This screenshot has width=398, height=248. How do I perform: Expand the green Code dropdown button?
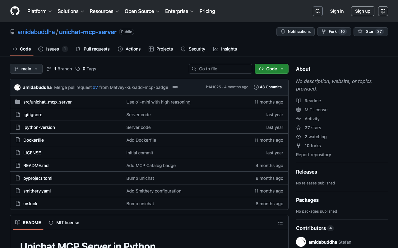(x=271, y=69)
